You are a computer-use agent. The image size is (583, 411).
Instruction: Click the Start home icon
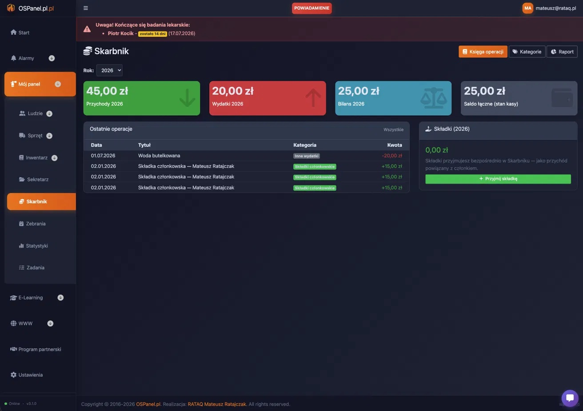pos(13,32)
